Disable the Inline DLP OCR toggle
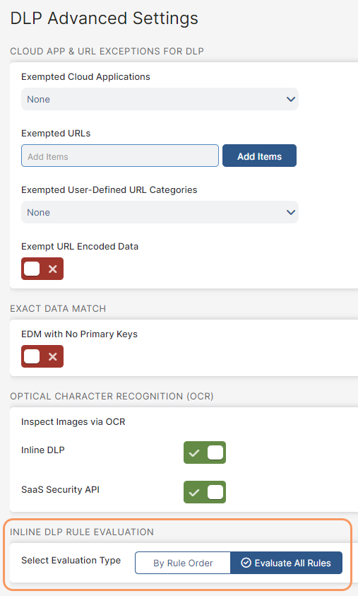Image resolution: width=358 pixels, height=596 pixels. (x=205, y=452)
